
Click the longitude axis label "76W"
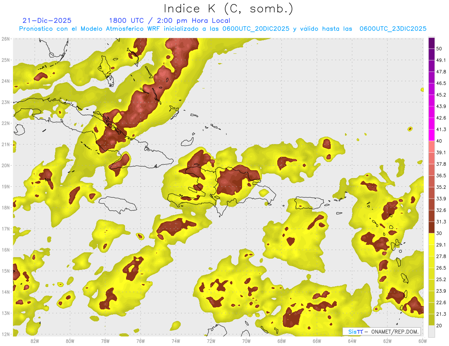point(140,341)
